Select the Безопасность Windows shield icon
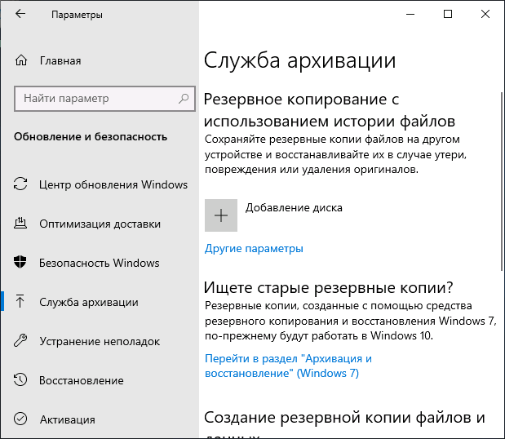The width and height of the screenshot is (505, 439). point(20,262)
